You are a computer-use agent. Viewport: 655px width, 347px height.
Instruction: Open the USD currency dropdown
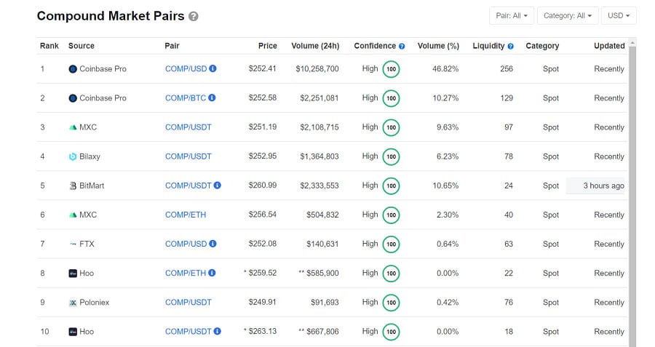[x=619, y=15]
